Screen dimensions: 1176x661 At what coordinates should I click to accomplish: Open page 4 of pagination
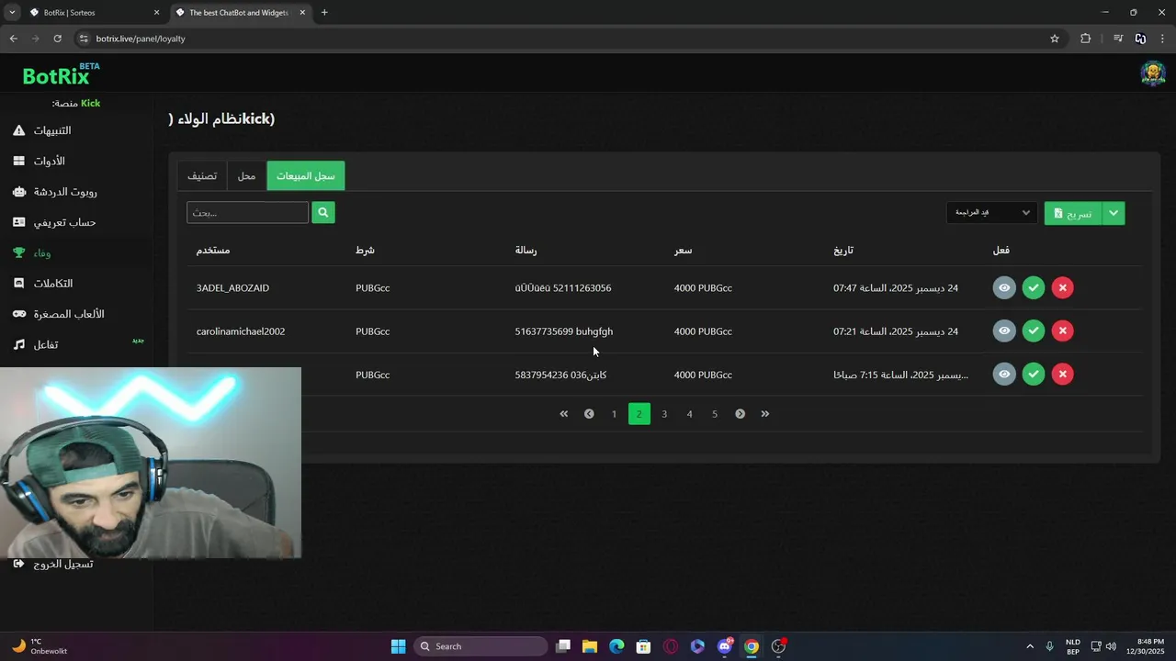click(x=689, y=414)
